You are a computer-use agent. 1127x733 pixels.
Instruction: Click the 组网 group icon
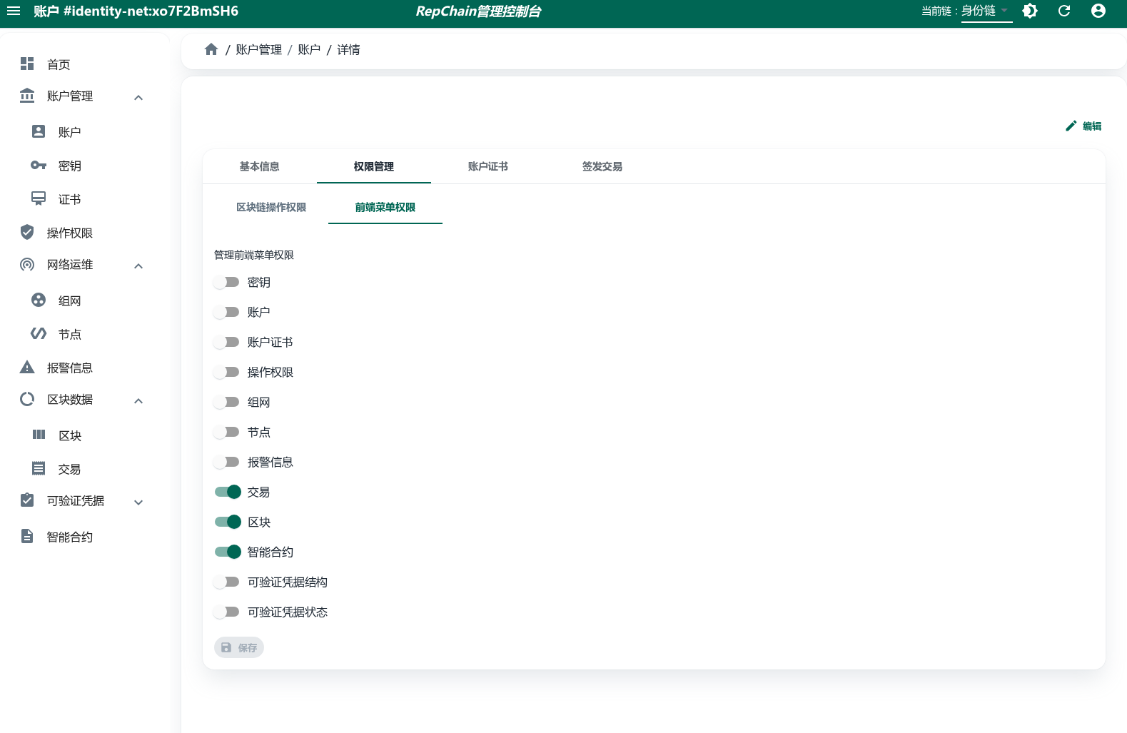[39, 300]
